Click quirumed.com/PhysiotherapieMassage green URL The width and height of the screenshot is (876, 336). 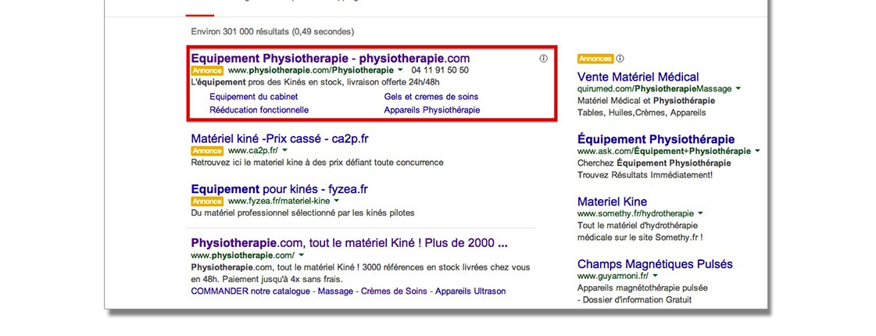(x=655, y=89)
